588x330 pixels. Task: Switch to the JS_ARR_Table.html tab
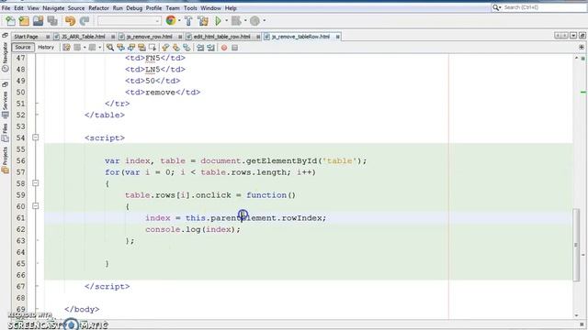(84, 37)
